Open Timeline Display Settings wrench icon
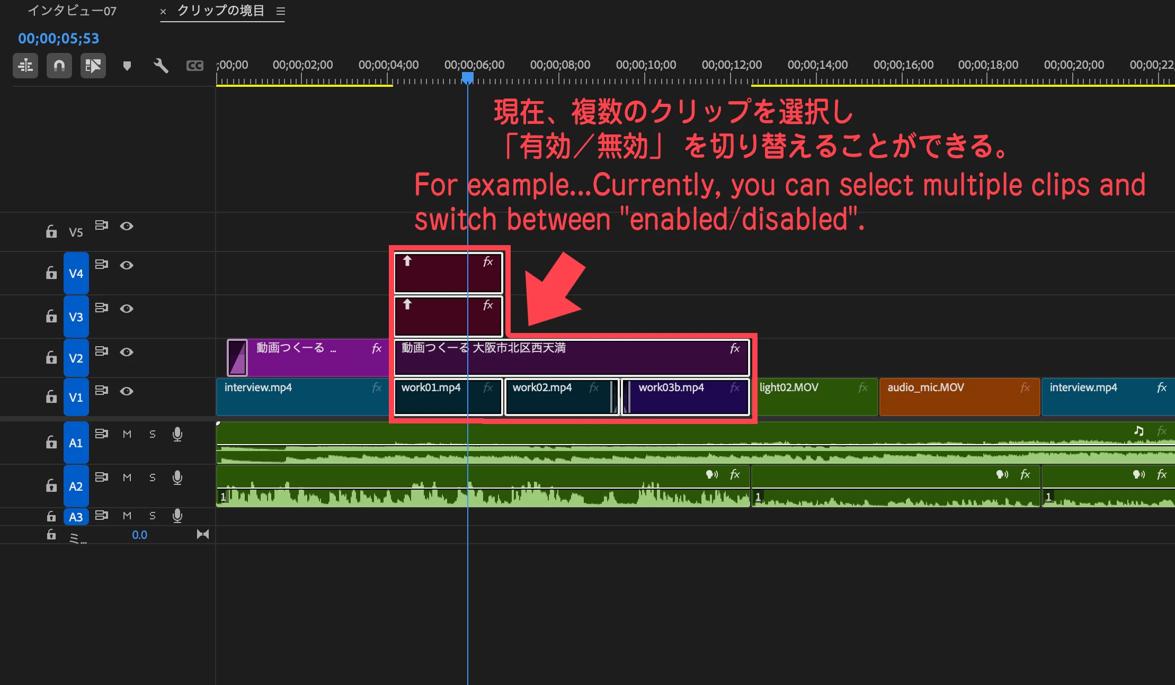Viewport: 1175px width, 685px height. (161, 66)
